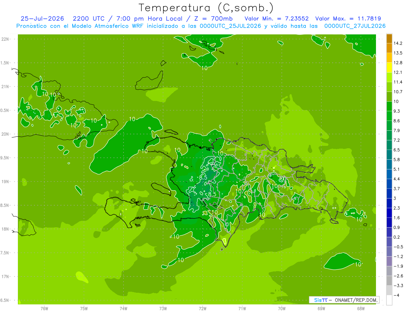Select the 0000UTC_27JUL2026 valid-until text
The image size is (405, 313).
(x=355, y=26)
